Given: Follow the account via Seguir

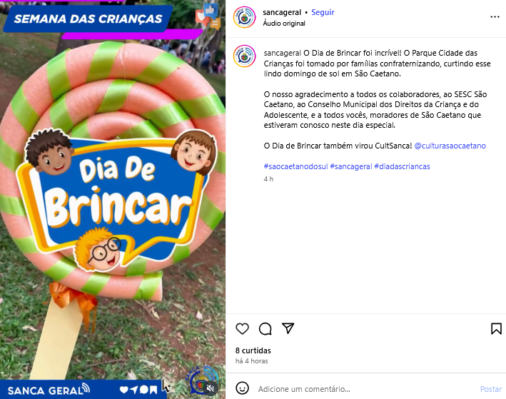Looking at the screenshot, I should (x=323, y=12).
